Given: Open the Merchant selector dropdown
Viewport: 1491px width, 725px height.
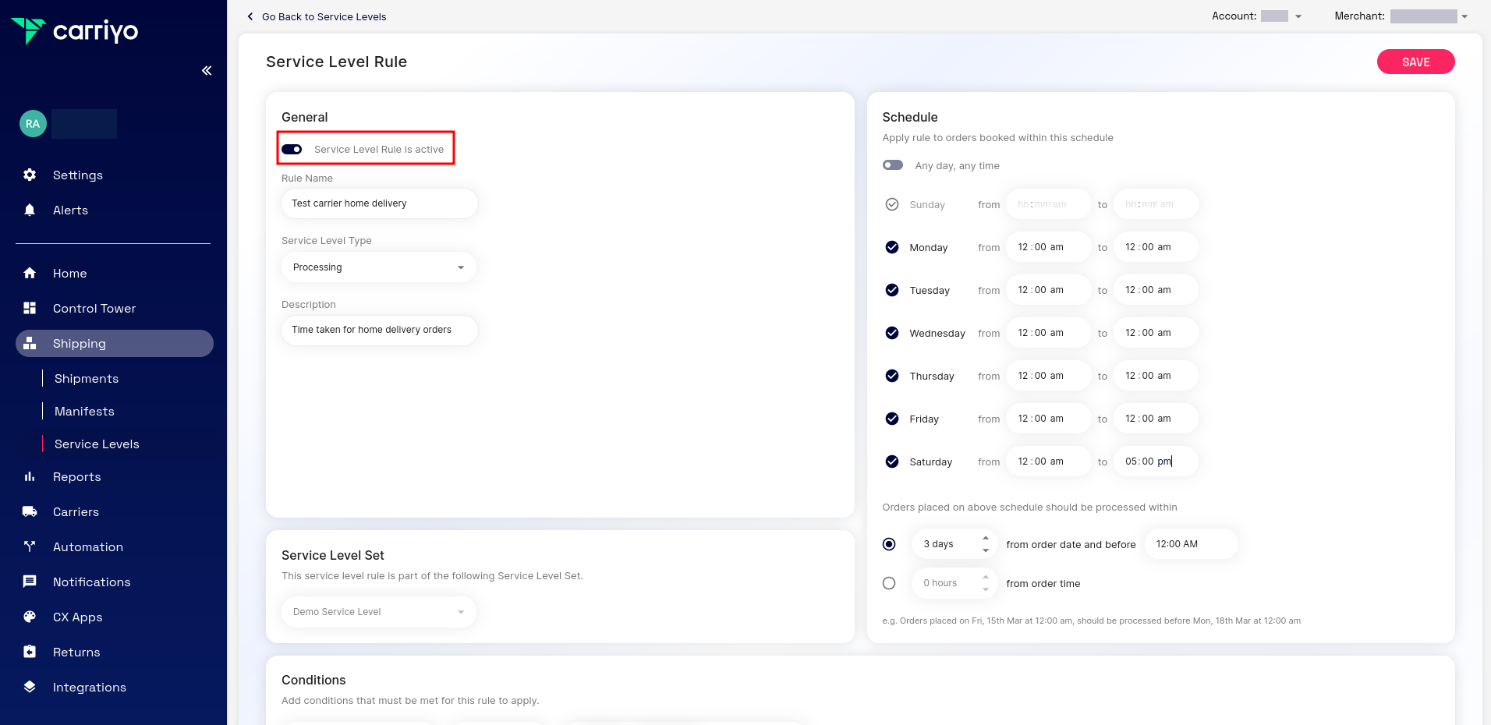Looking at the screenshot, I should [1461, 16].
